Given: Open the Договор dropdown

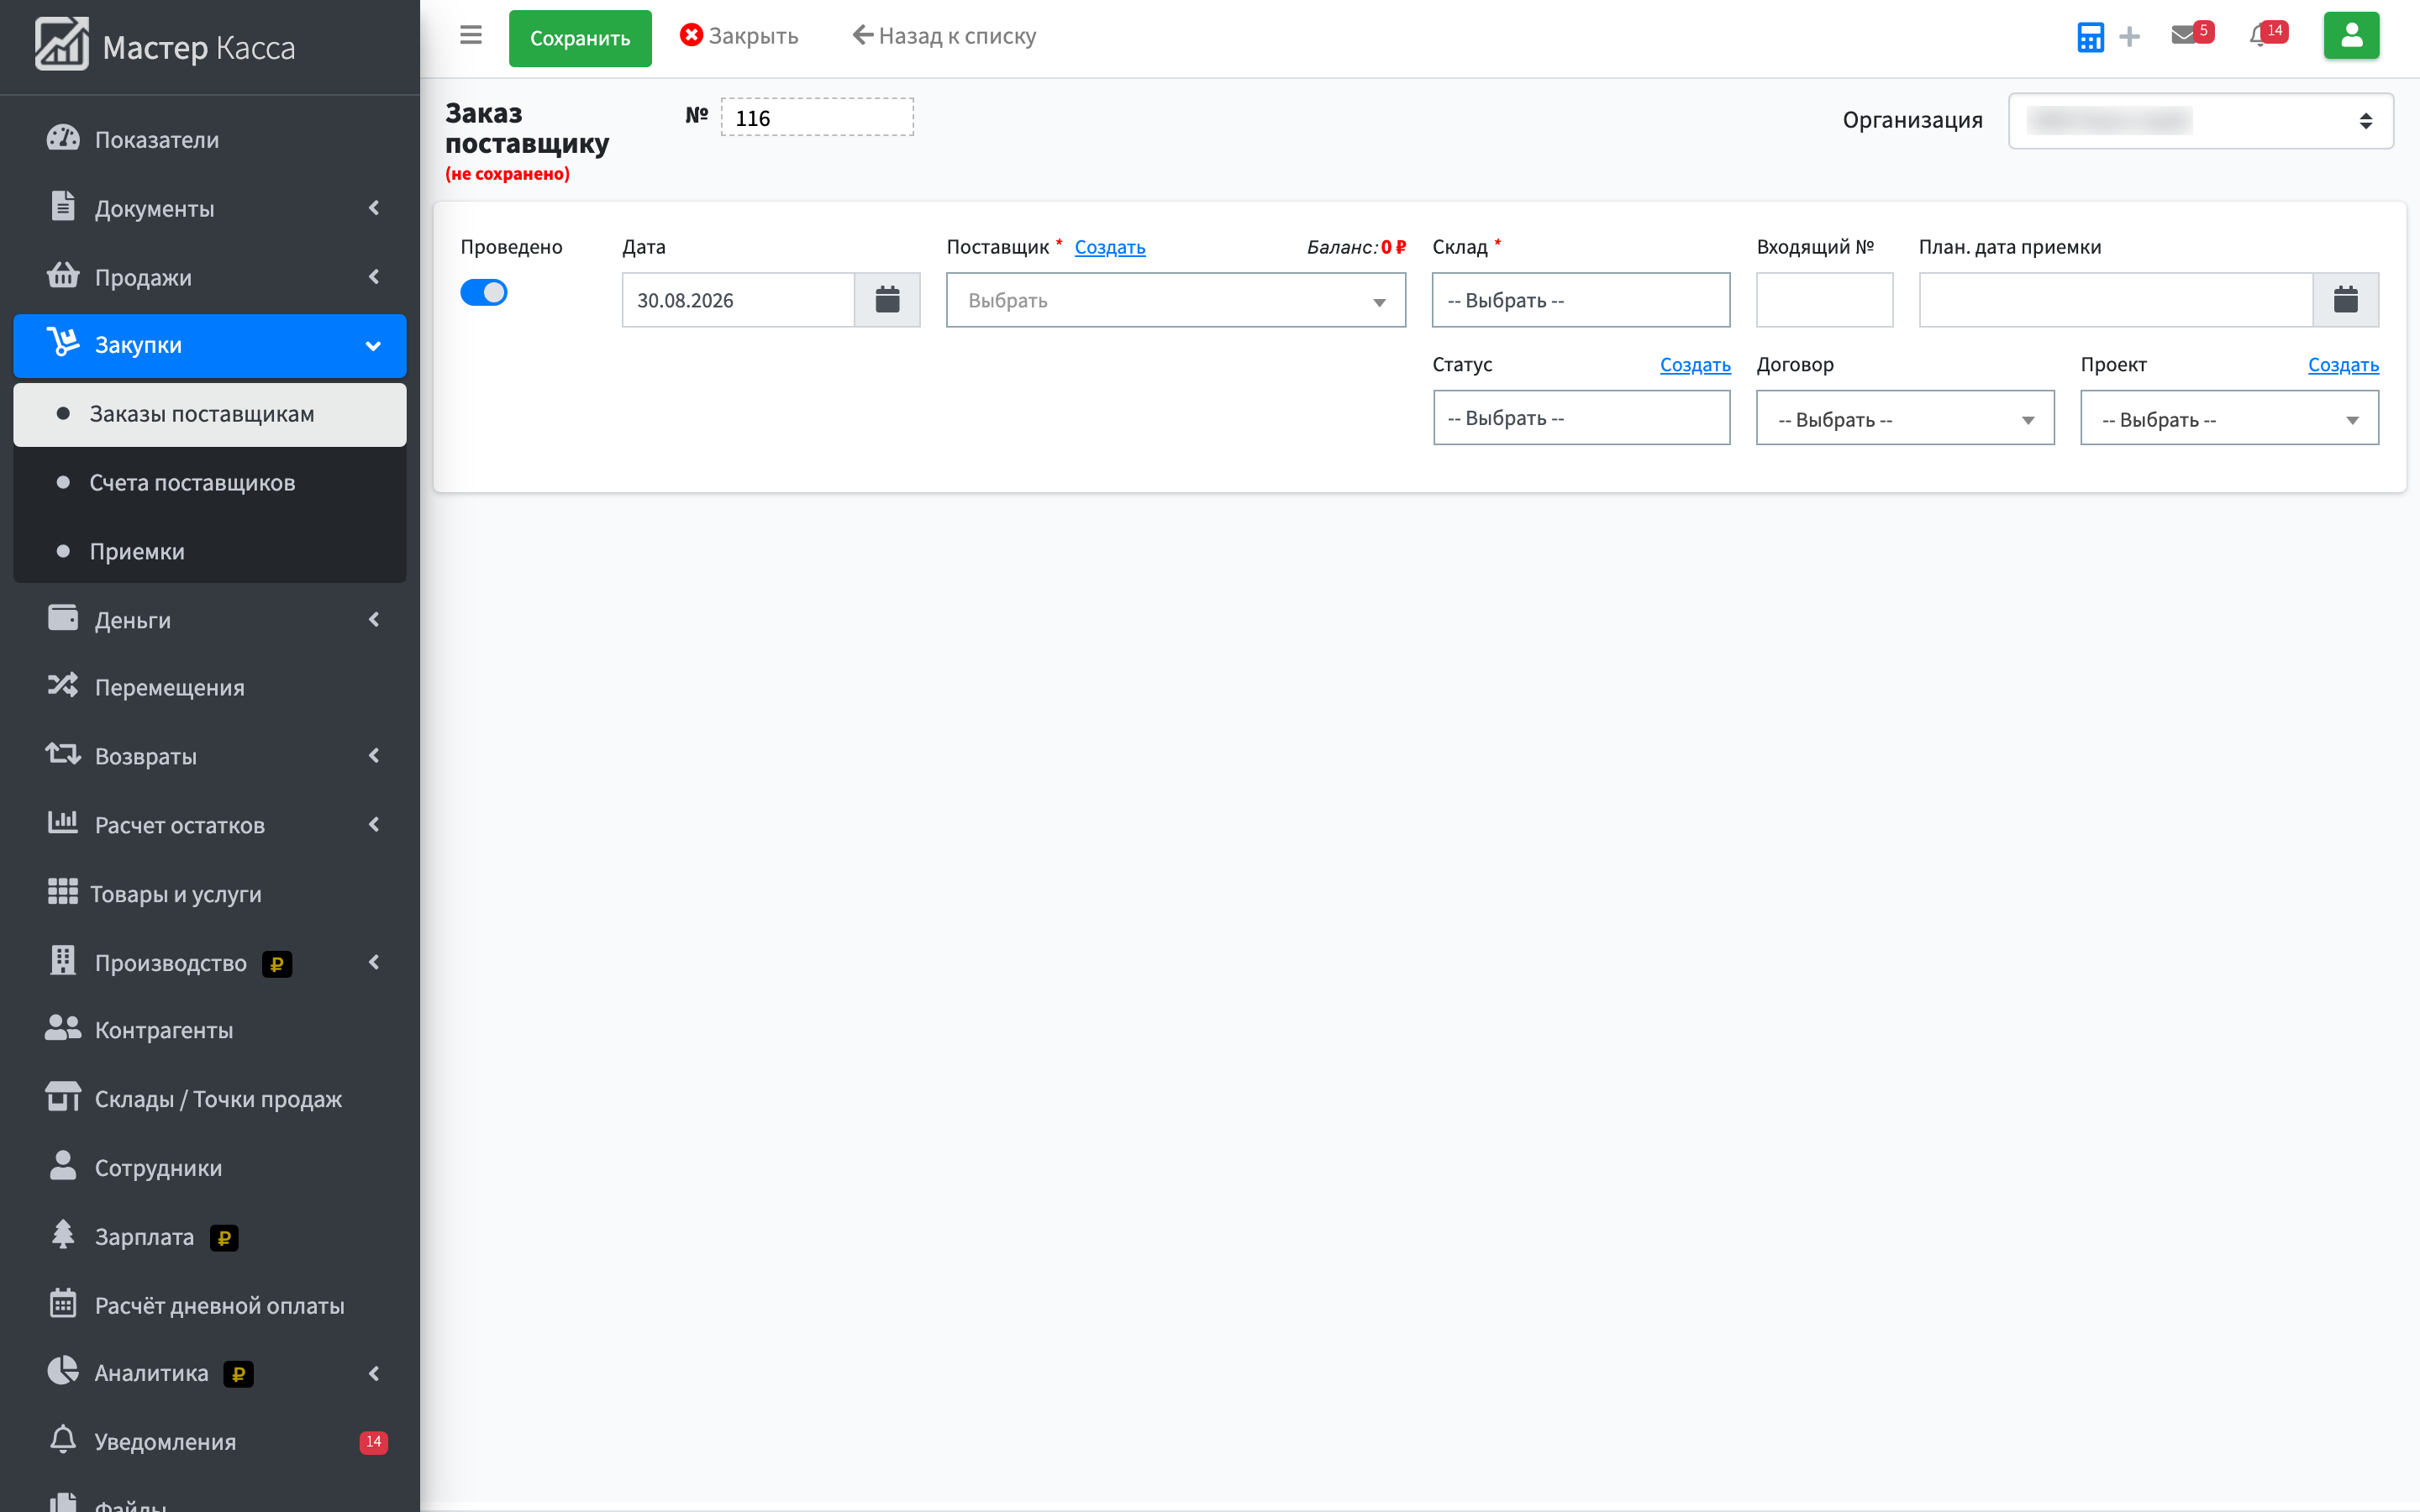Looking at the screenshot, I should (x=1905, y=418).
